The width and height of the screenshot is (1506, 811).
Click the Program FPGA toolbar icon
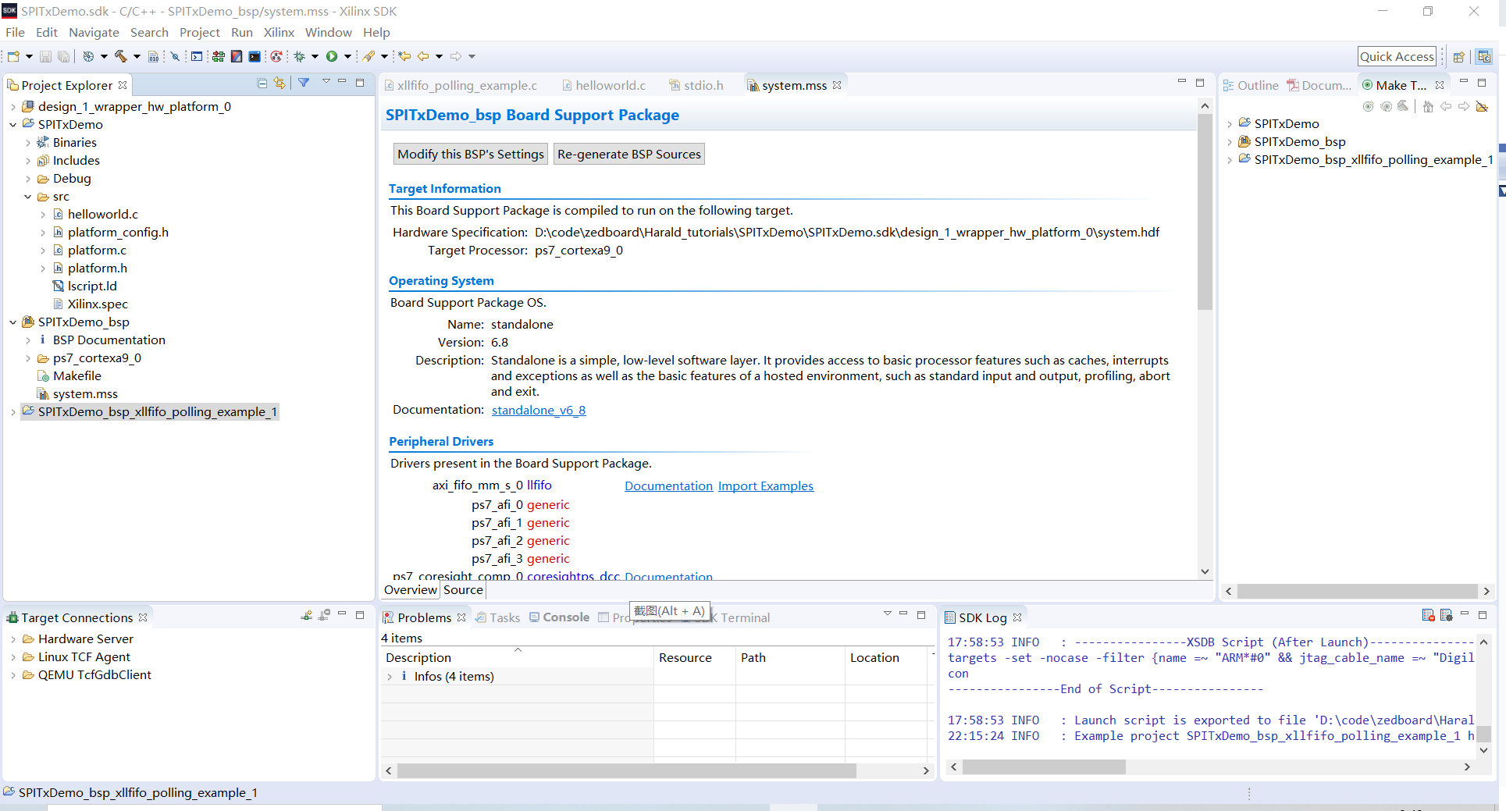click(x=218, y=56)
